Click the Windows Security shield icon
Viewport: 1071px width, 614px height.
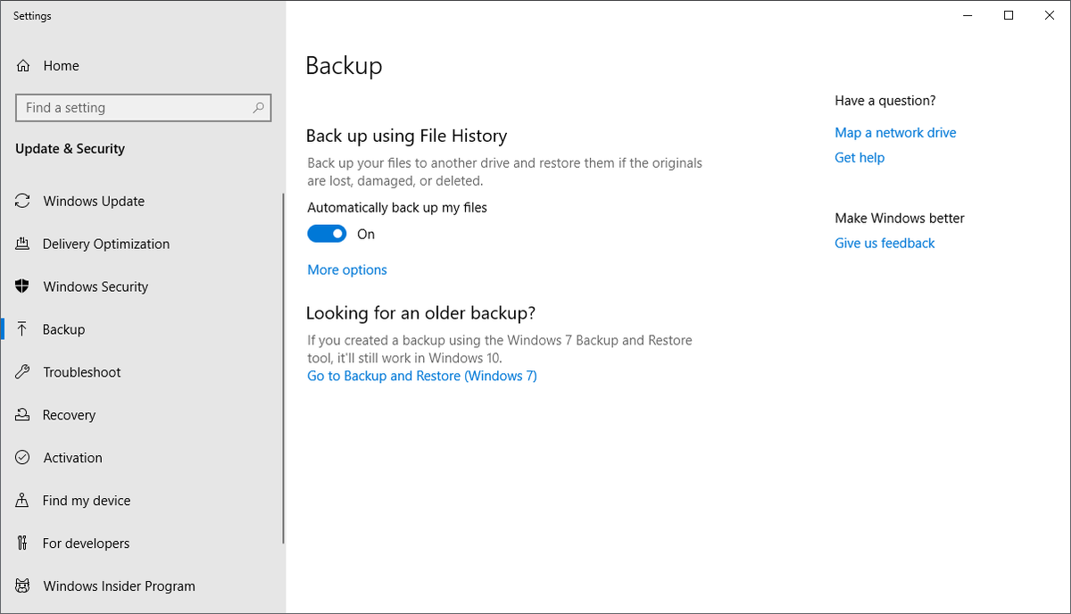coord(22,286)
